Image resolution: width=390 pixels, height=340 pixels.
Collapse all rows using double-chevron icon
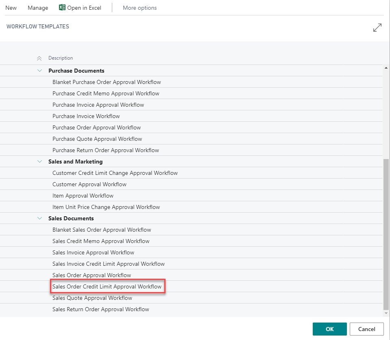39,58
